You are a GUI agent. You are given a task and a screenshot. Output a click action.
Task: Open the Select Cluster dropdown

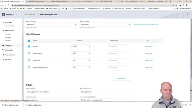coord(52,25)
